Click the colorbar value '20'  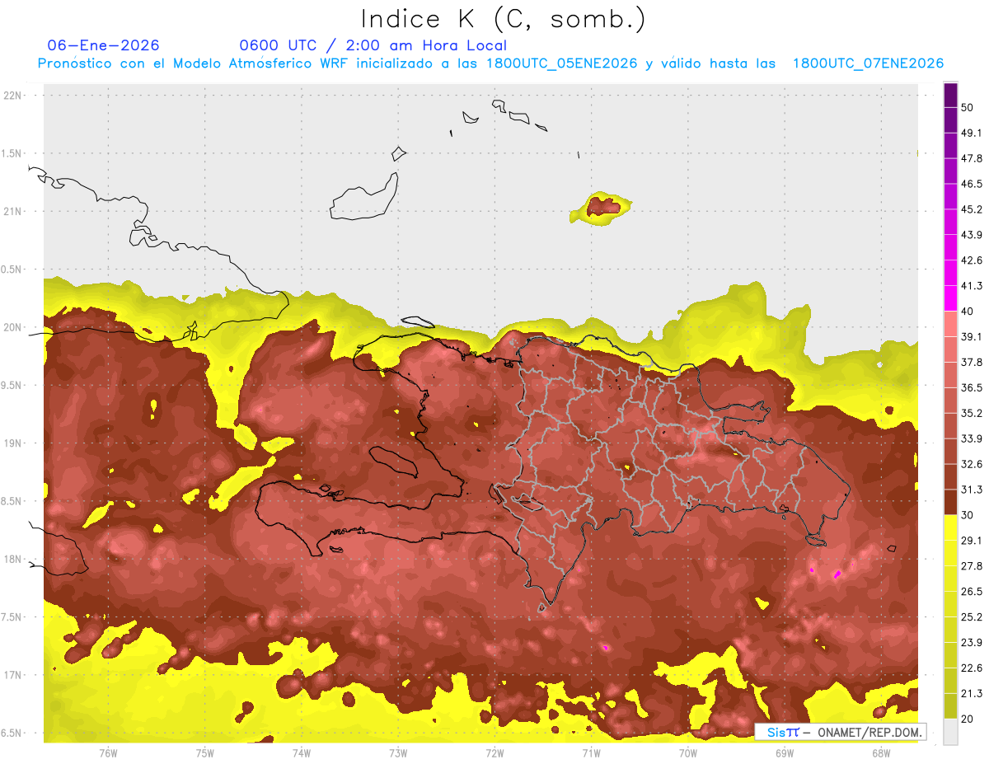tap(968, 719)
